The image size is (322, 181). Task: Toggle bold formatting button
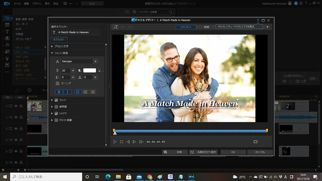(59, 92)
